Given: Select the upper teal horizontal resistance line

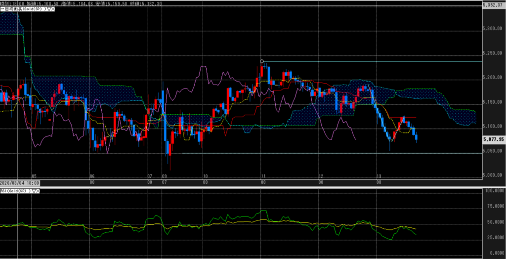Looking at the screenshot, I should click(x=371, y=62).
